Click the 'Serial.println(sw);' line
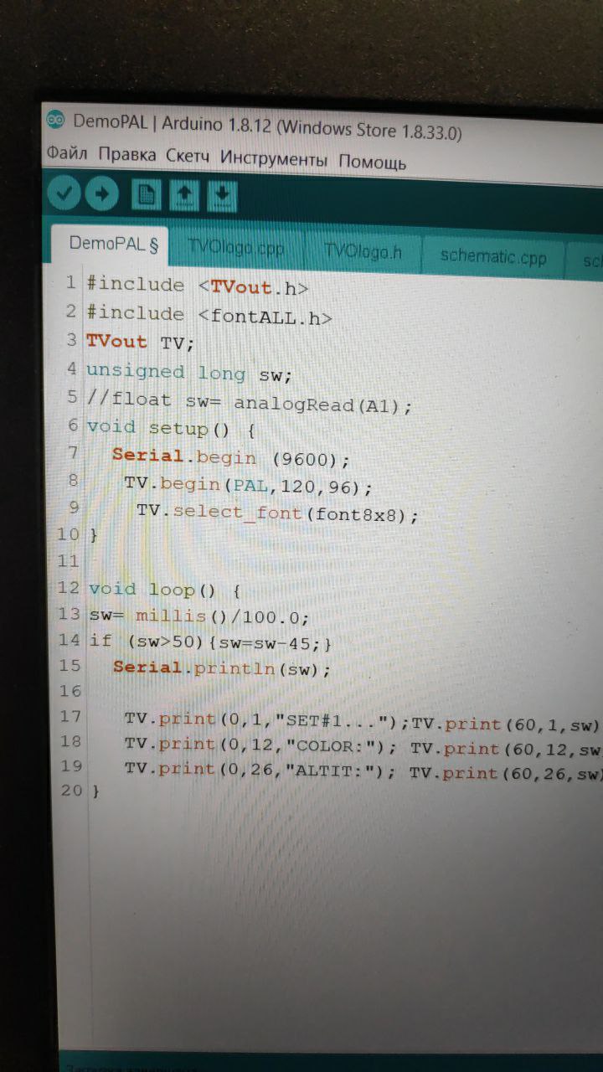This screenshot has height=1072, width=603. tap(222, 667)
